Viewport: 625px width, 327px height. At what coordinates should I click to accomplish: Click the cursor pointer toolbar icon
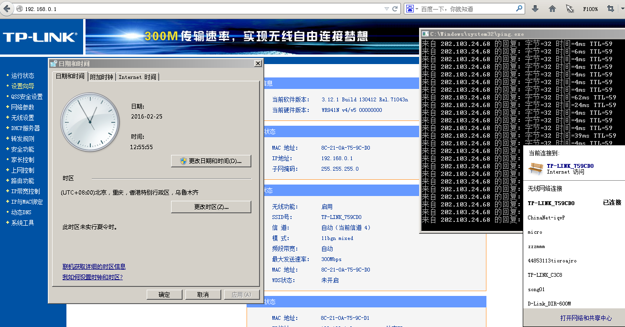click(570, 9)
